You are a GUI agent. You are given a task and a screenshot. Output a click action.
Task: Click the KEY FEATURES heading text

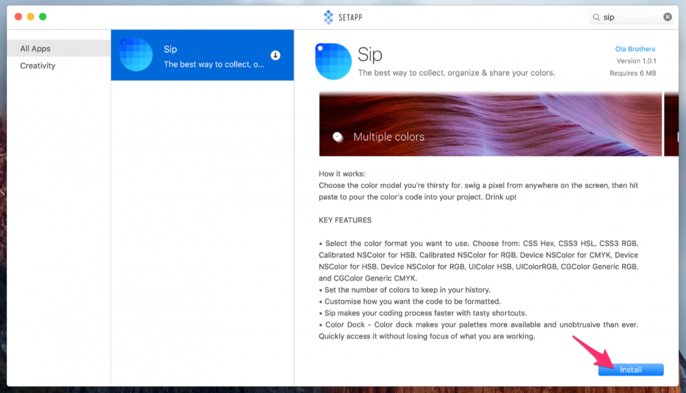pyautogui.click(x=345, y=220)
